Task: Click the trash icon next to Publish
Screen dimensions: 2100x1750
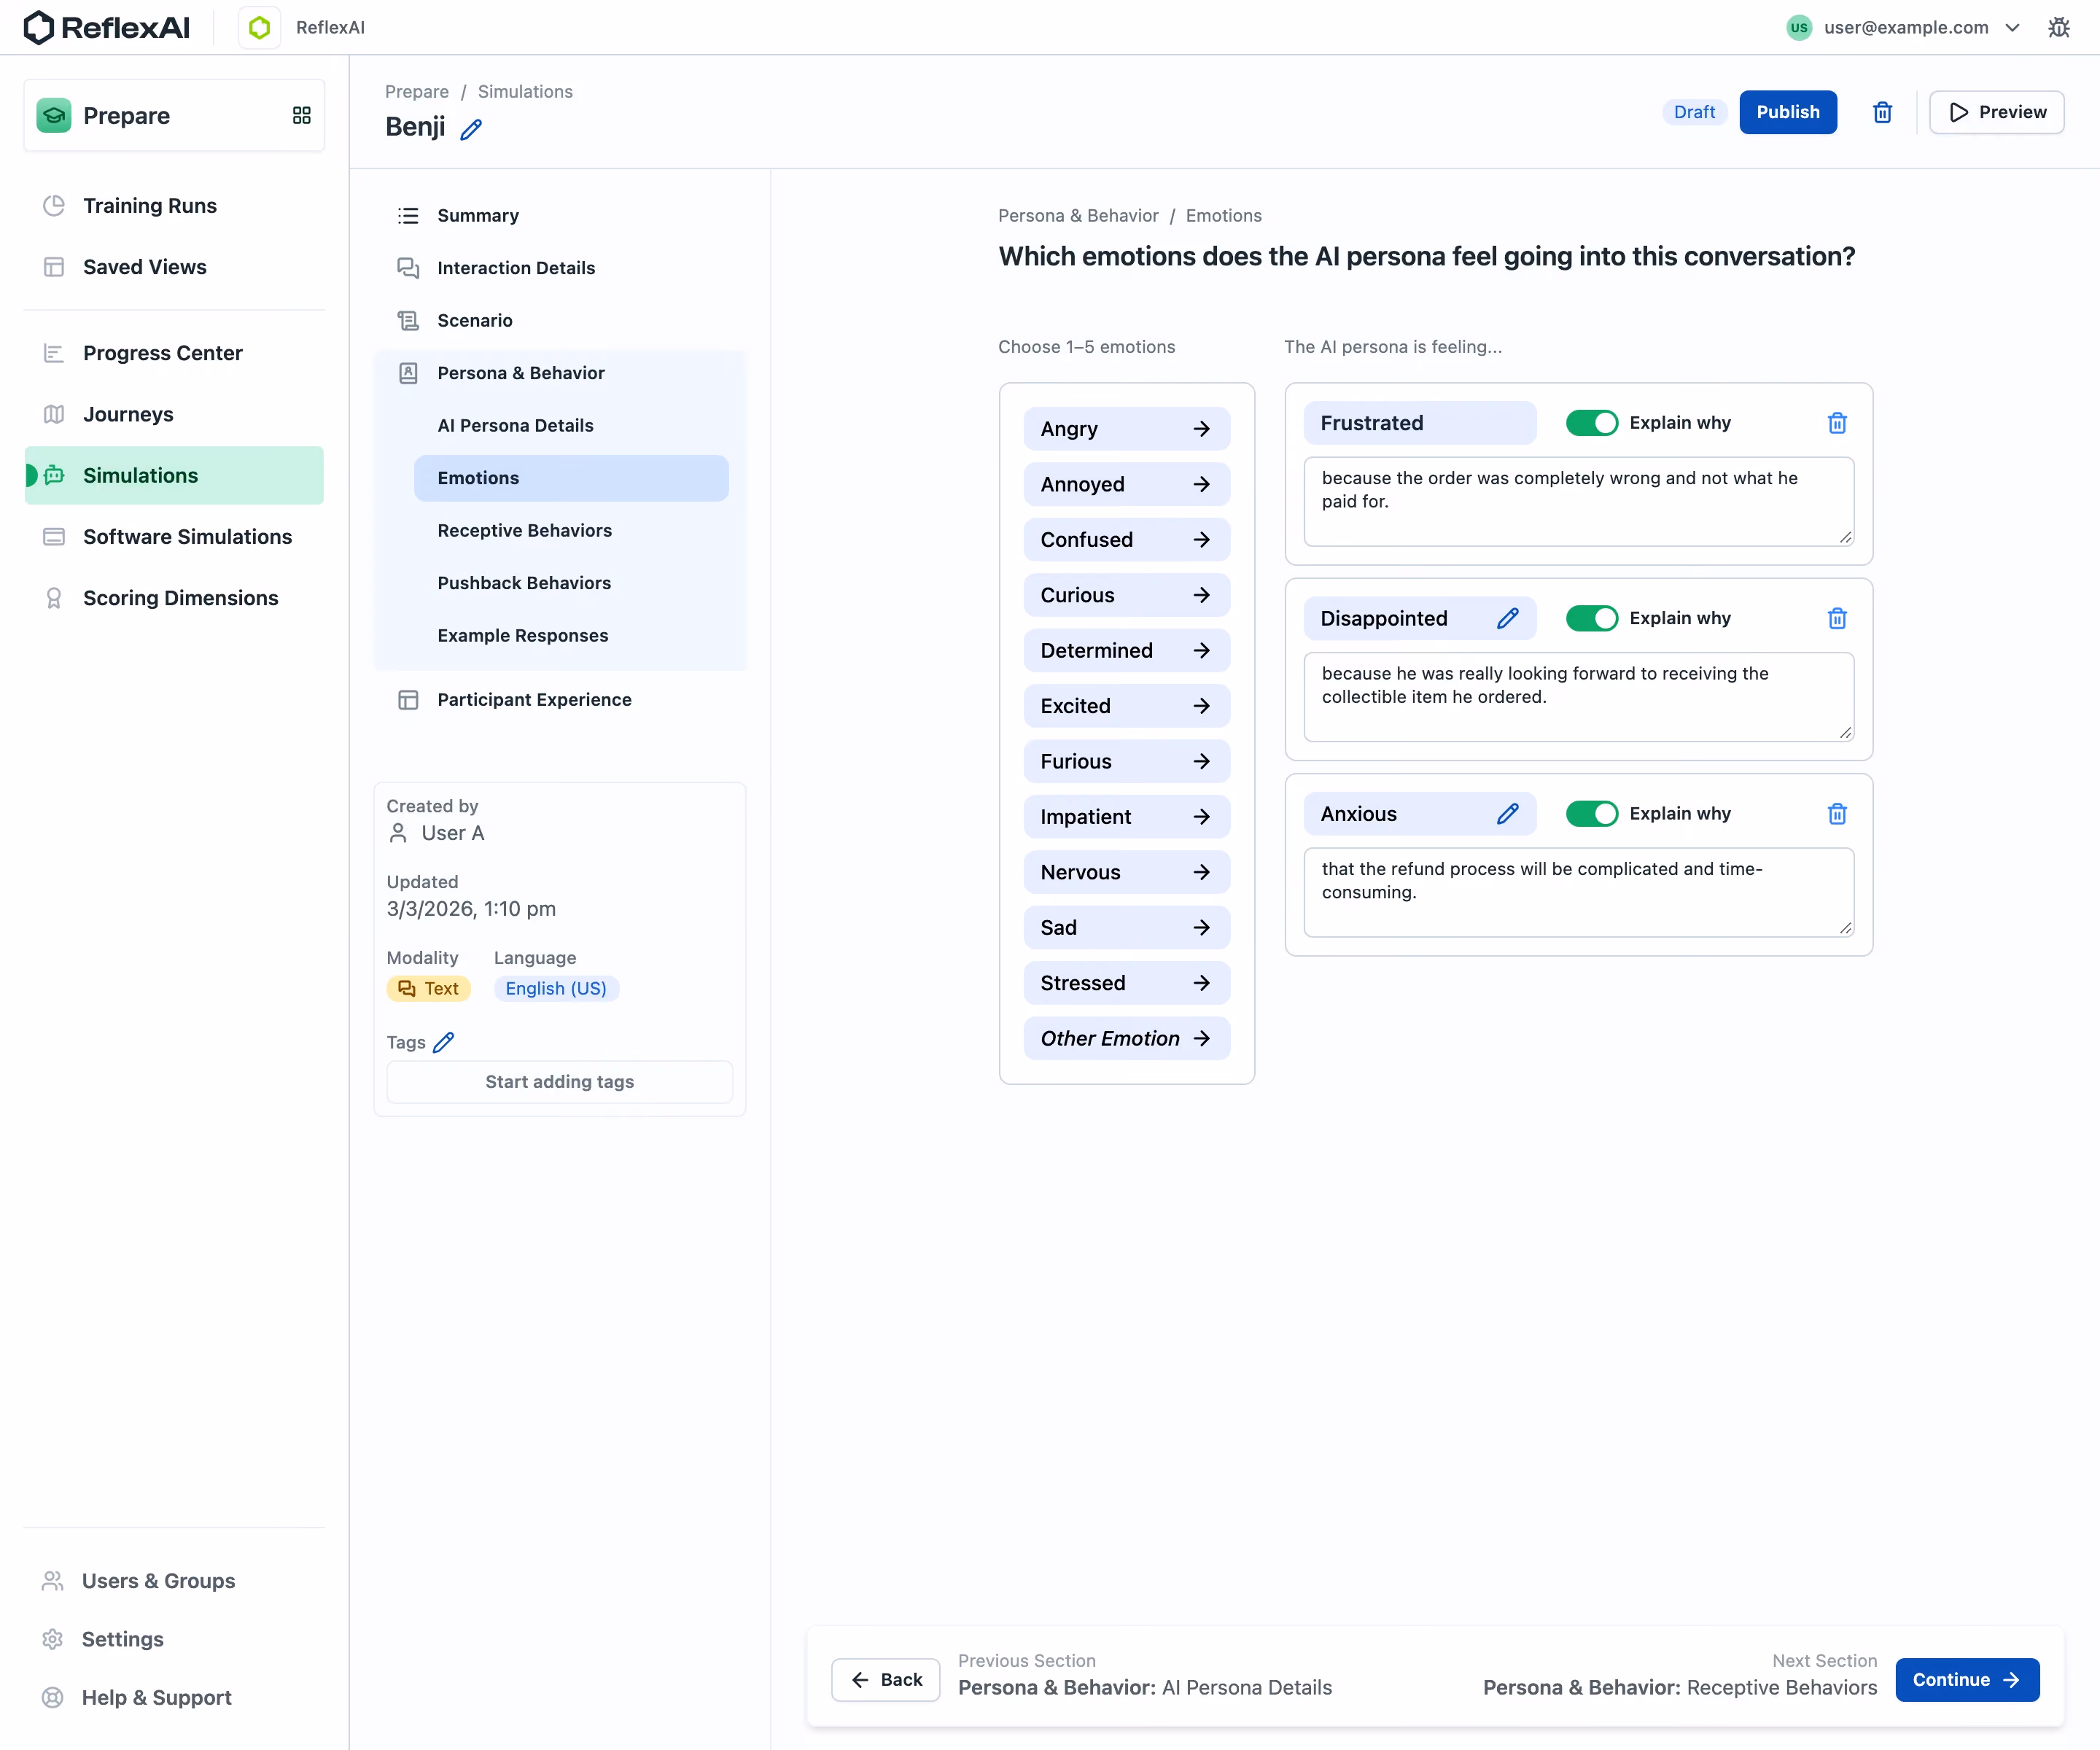Action: 1882,112
